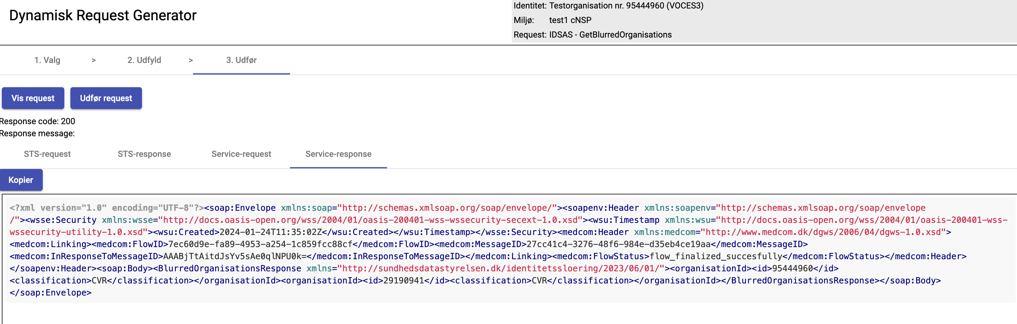
Task: Copy the response with the Kopier button
Action: pos(21,180)
